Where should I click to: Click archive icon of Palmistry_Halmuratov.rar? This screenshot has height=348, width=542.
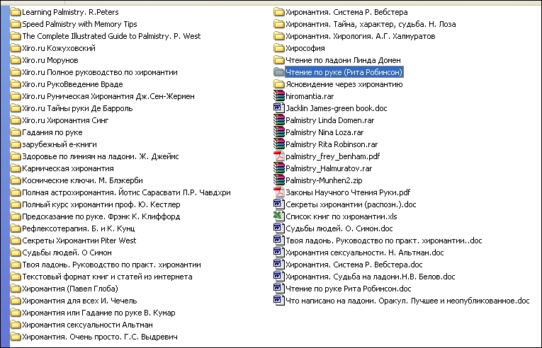point(278,168)
